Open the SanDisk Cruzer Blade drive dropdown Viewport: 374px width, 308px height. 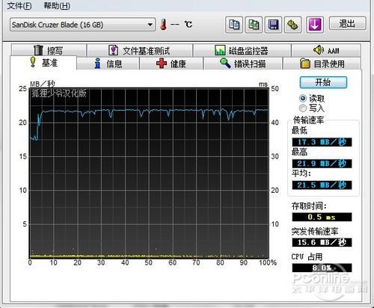82,25
